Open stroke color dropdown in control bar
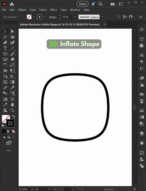 (x=44, y=17)
